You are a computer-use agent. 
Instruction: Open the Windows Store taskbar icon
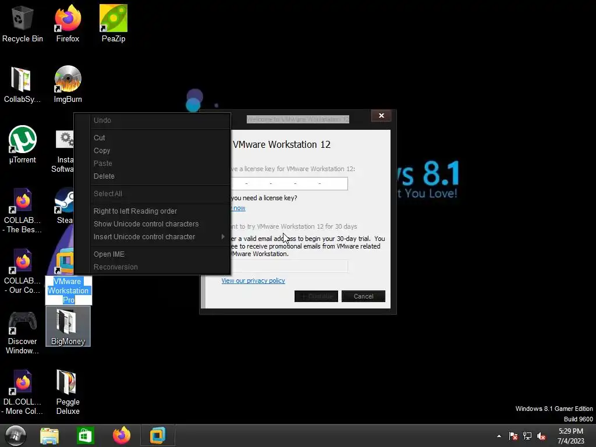pos(85,435)
